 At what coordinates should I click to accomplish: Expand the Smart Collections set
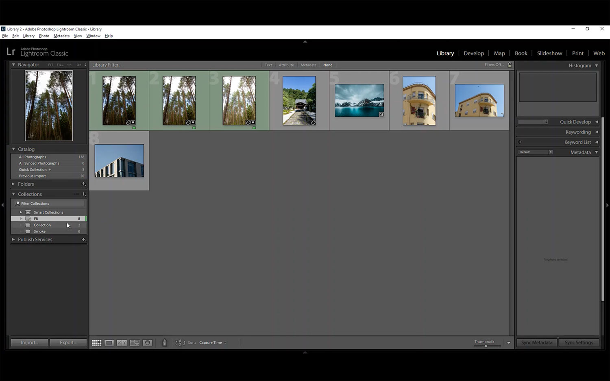click(21, 212)
